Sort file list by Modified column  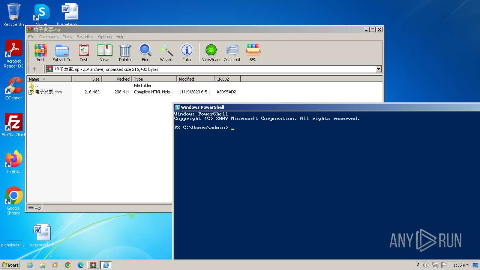(195, 79)
